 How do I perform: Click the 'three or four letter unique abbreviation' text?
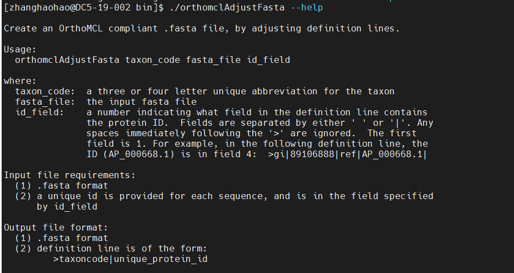pyautogui.click(x=208, y=91)
